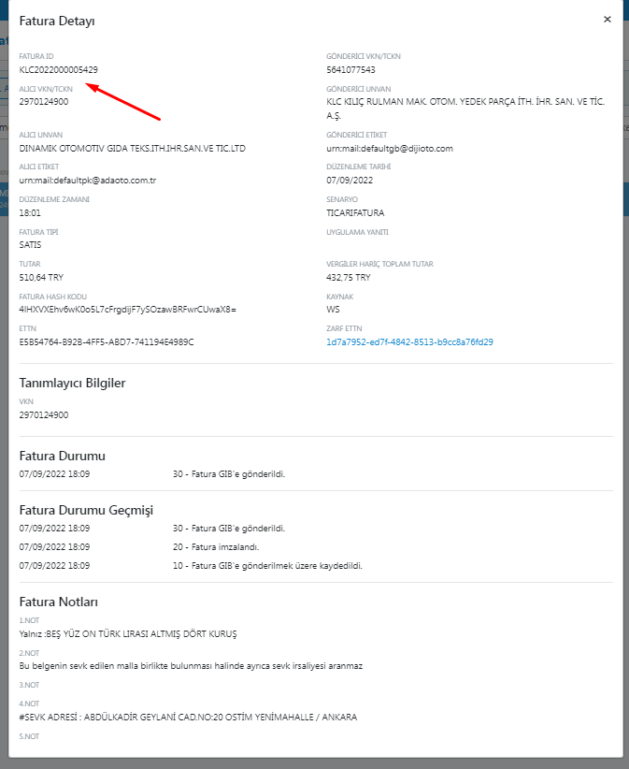Click the Tutar amount 510,64 TRY
629x769 pixels.
(x=42, y=278)
